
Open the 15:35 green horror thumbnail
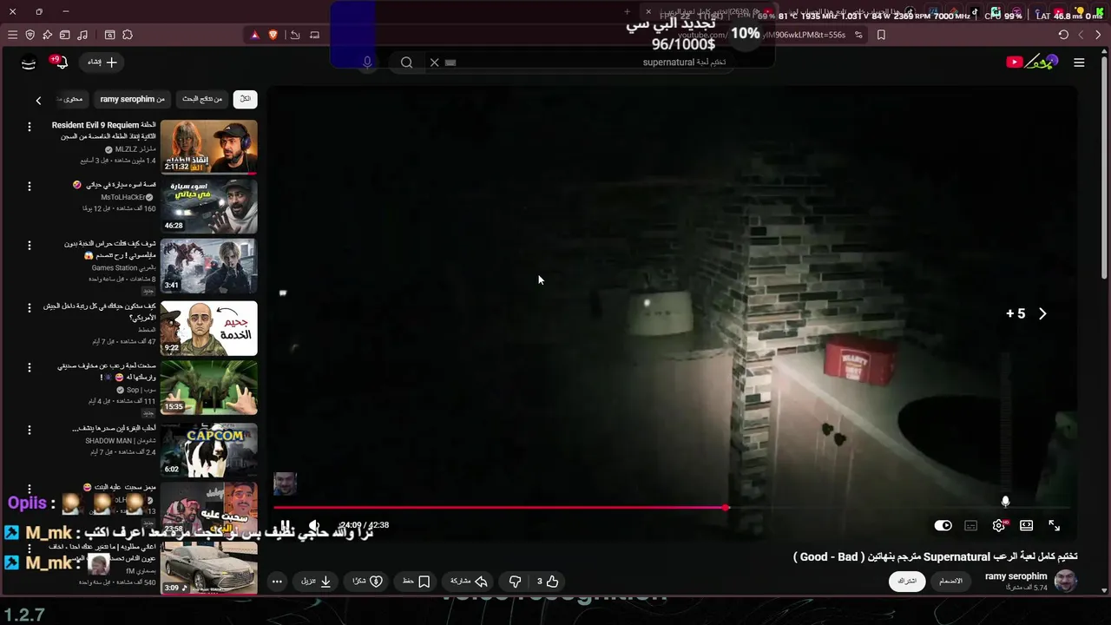click(209, 388)
